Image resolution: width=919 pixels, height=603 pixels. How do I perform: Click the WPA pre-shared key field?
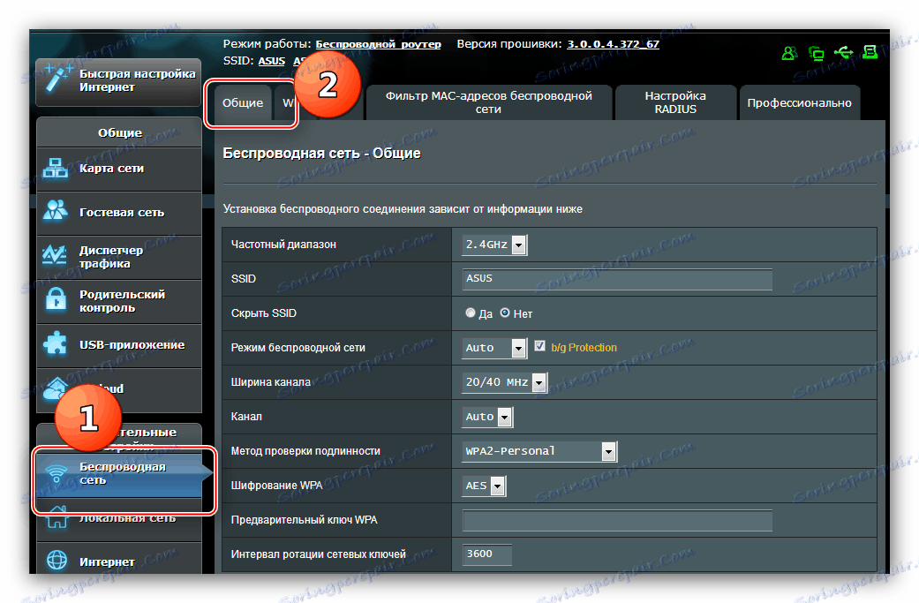pos(617,520)
